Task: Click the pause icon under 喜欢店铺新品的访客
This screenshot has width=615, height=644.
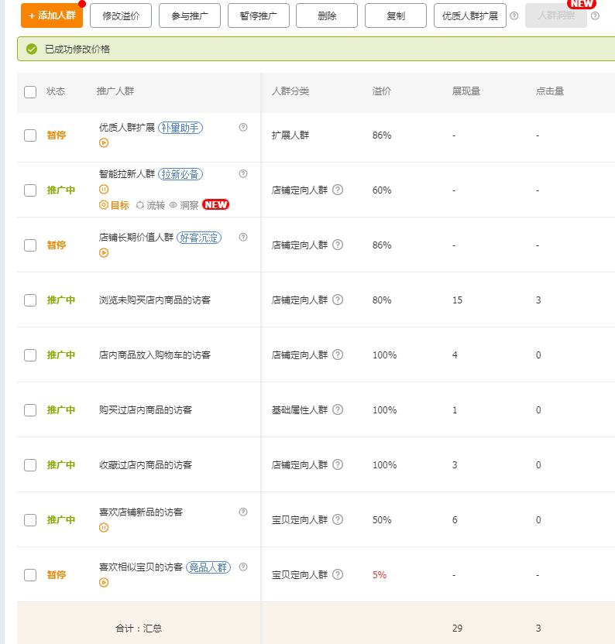Action: point(104,527)
